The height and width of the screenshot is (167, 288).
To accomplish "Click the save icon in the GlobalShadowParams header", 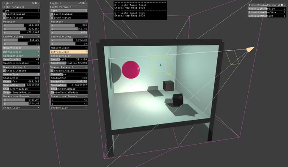I will (x=282, y=5).
